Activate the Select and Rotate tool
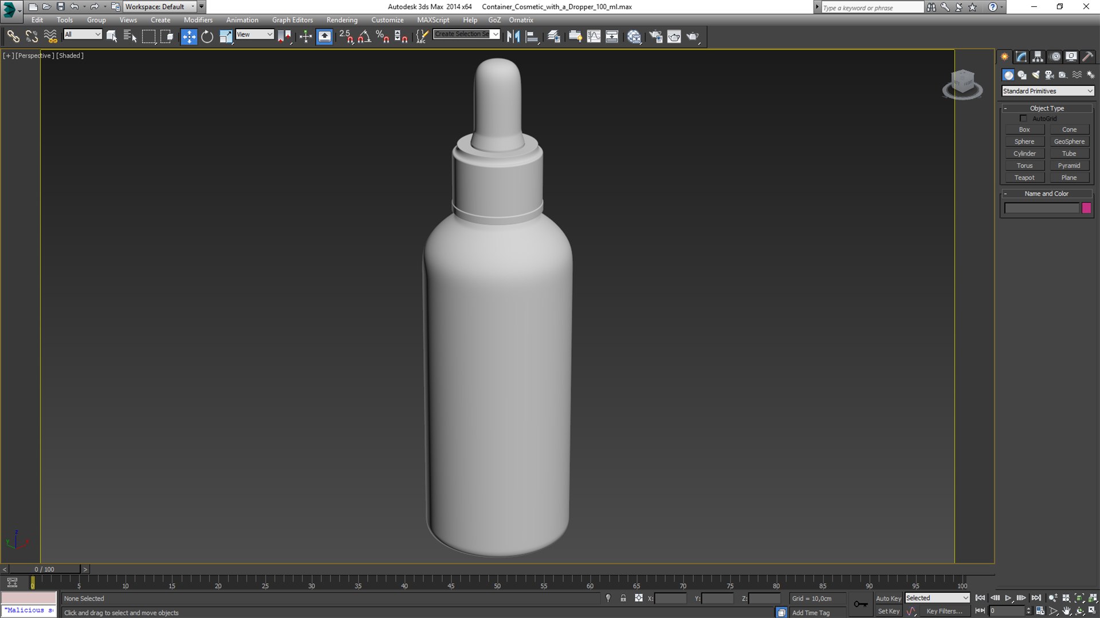This screenshot has width=1100, height=618. coord(207,37)
